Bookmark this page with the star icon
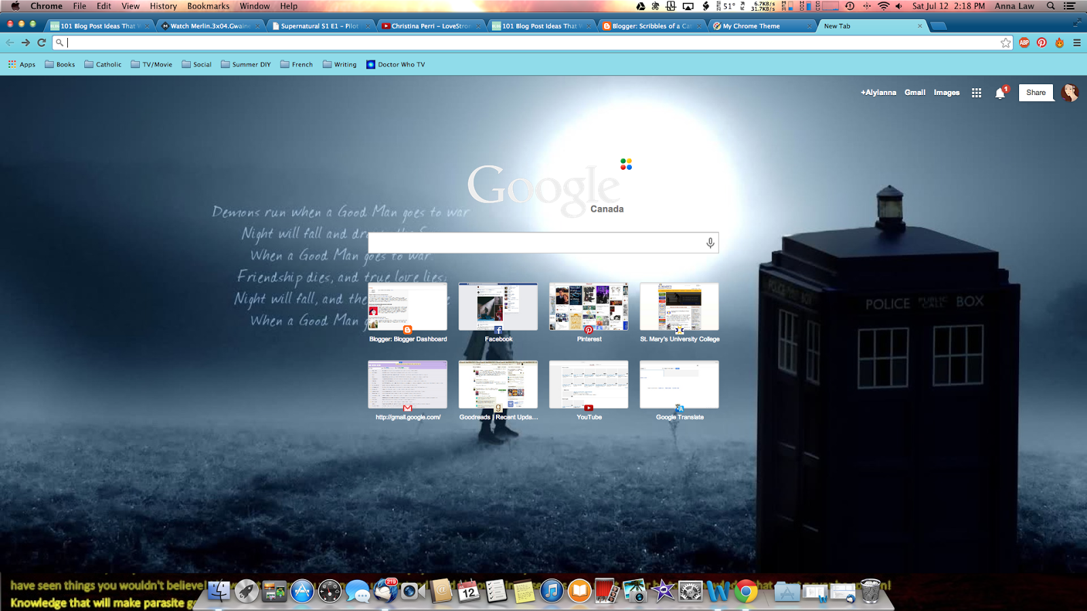This screenshot has height=611, width=1087. pos(1005,43)
